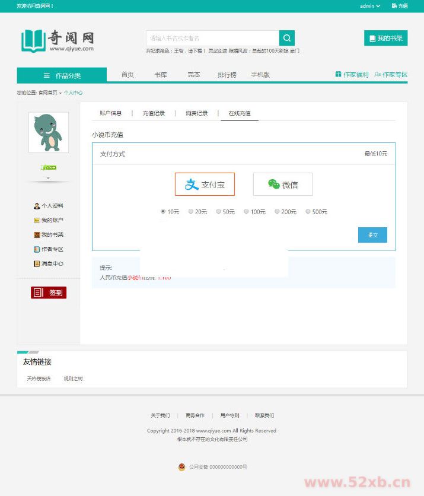
Task: Select the 10元 recharge amount
Action: click(x=163, y=211)
